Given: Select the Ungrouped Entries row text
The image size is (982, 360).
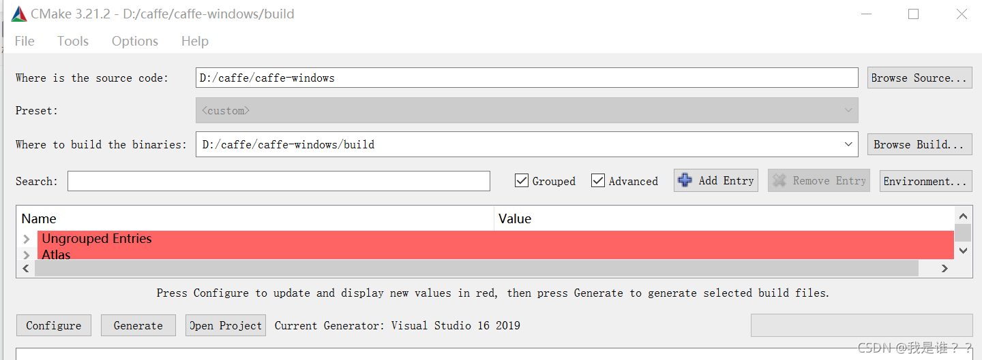Looking at the screenshot, I should coord(97,239).
